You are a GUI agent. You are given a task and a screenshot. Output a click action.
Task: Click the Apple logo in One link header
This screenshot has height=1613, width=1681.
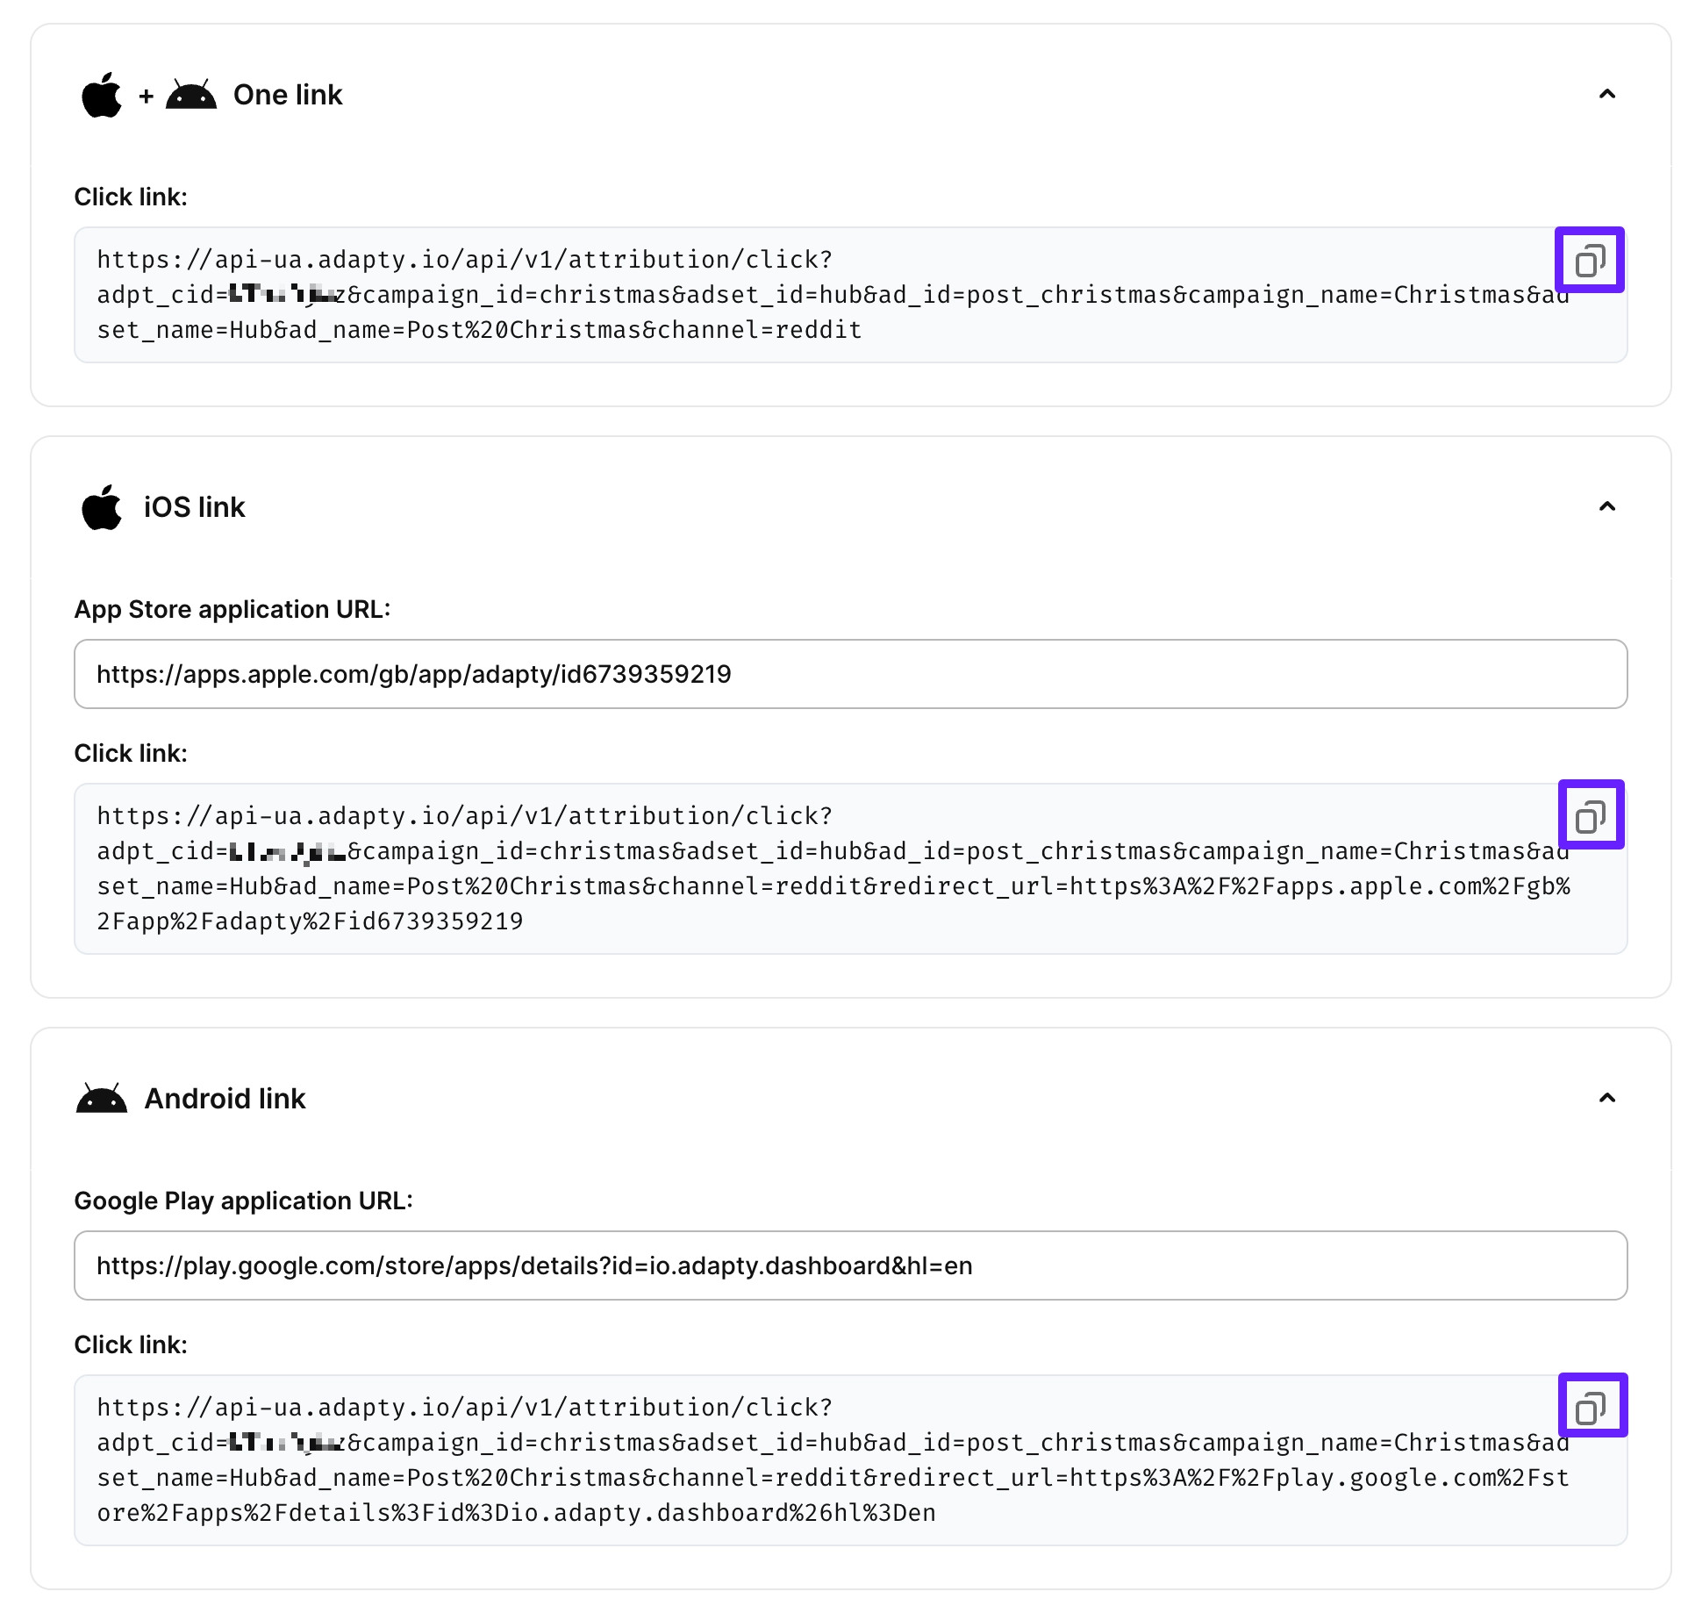click(x=102, y=95)
